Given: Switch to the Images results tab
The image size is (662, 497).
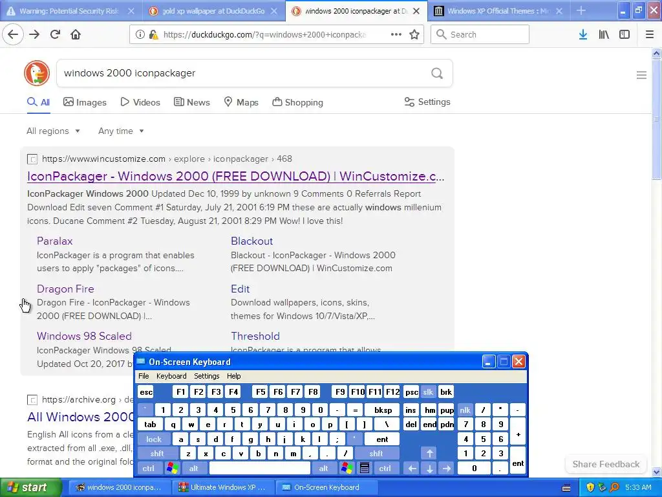Looking at the screenshot, I should 85,102.
